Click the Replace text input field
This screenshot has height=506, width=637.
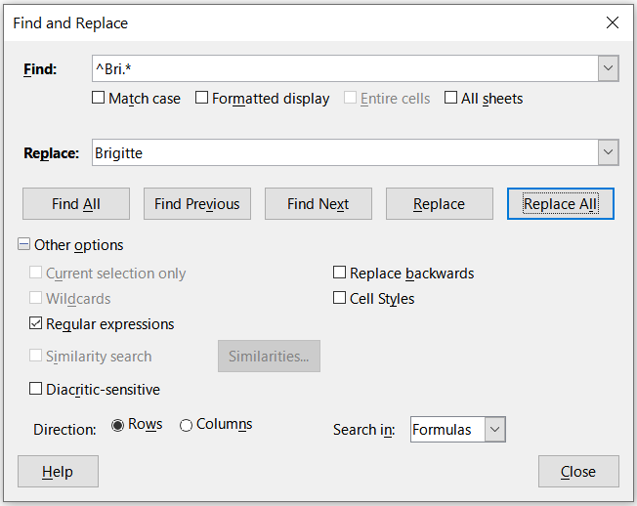(x=345, y=152)
